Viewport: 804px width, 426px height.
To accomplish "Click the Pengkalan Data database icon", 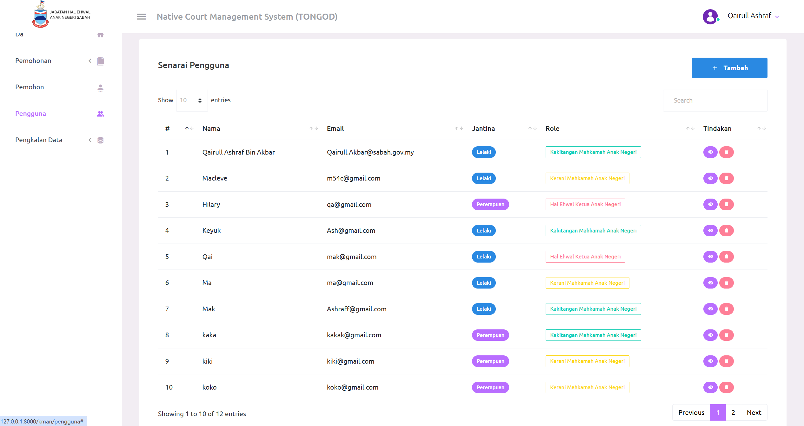I will (100, 140).
